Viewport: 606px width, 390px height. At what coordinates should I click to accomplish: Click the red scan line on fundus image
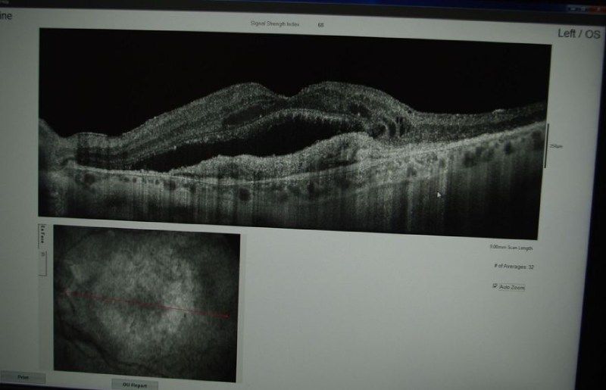click(x=144, y=304)
